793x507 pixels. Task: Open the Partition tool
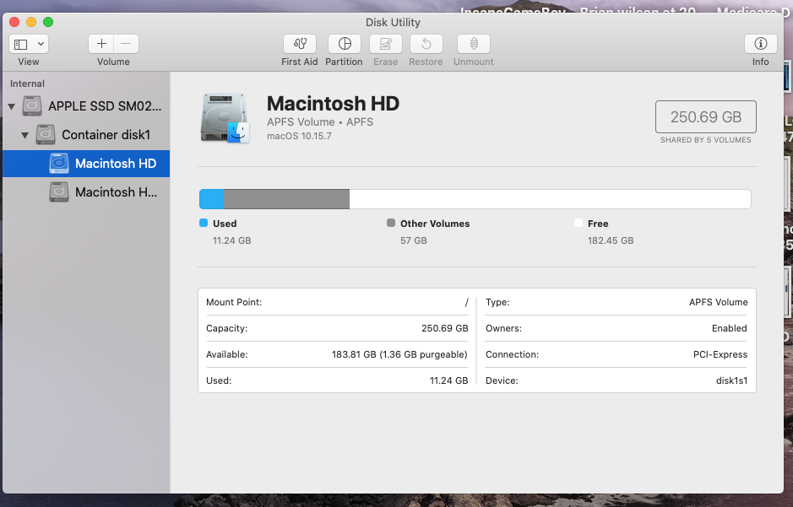(345, 44)
